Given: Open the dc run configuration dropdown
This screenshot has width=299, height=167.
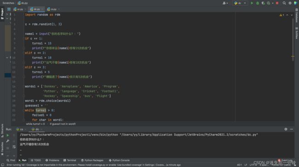Looking at the screenshot, I should coord(240,3).
